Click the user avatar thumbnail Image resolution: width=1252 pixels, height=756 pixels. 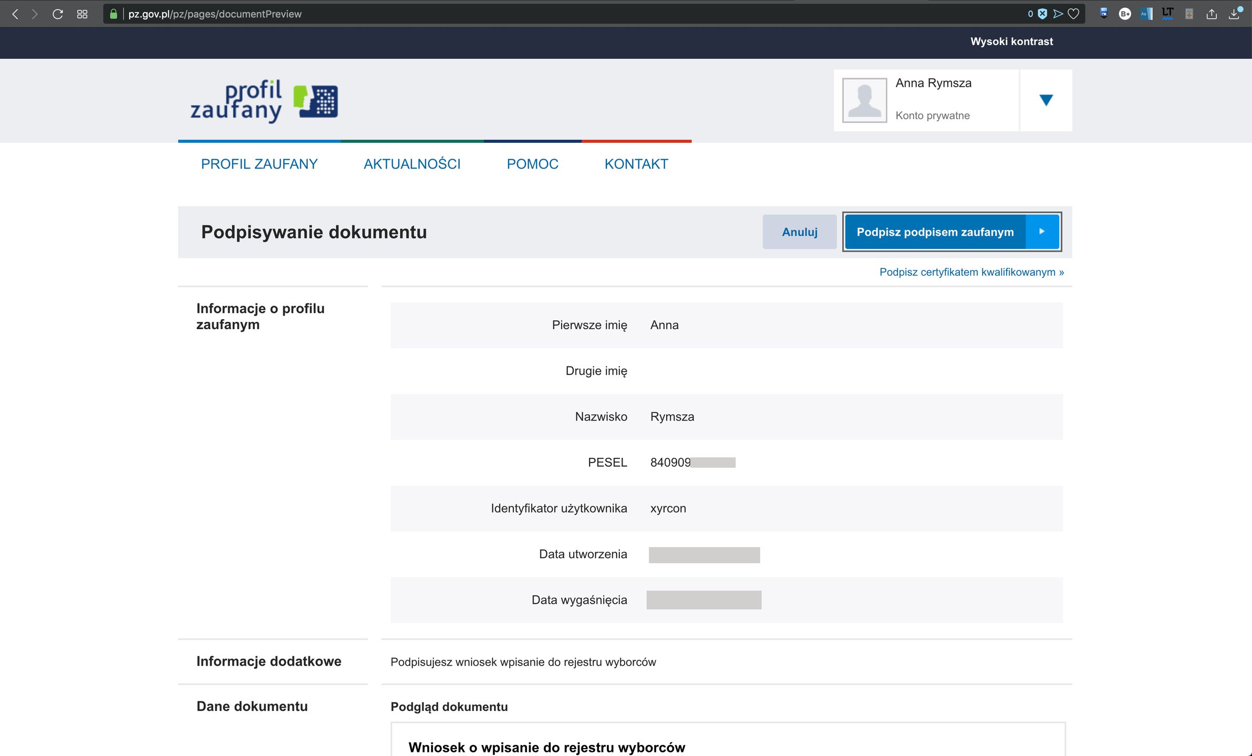point(864,100)
